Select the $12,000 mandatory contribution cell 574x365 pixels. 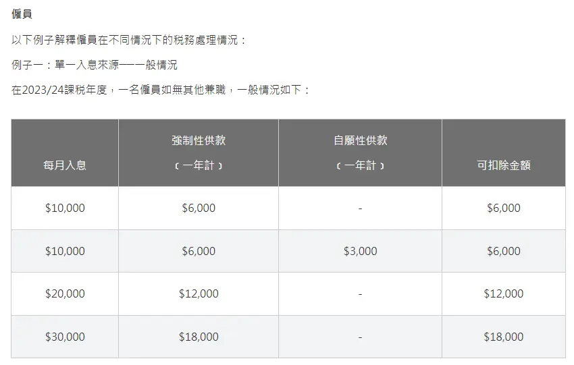tap(199, 293)
